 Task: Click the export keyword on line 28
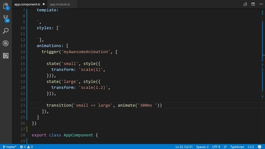pyautogui.click(x=39, y=135)
